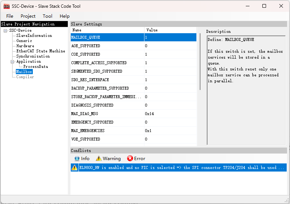290x204 pixels.
Task: Select the BACKUP_PARAMETER_SUPPORTED row
Action: [x=133, y=88]
